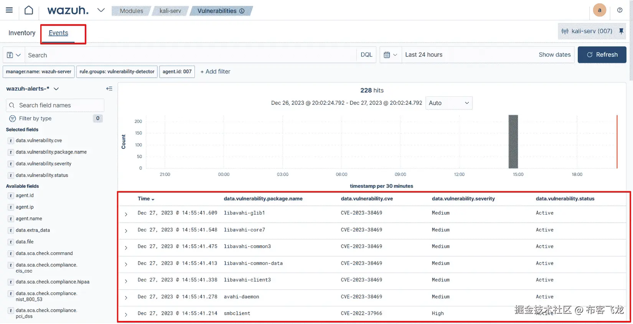Select data.vulnerability.severity selected field
Image resolution: width=633 pixels, height=324 pixels.
click(x=43, y=164)
